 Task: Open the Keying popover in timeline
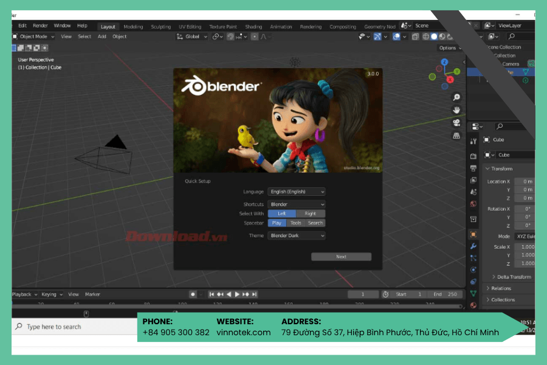(52, 294)
